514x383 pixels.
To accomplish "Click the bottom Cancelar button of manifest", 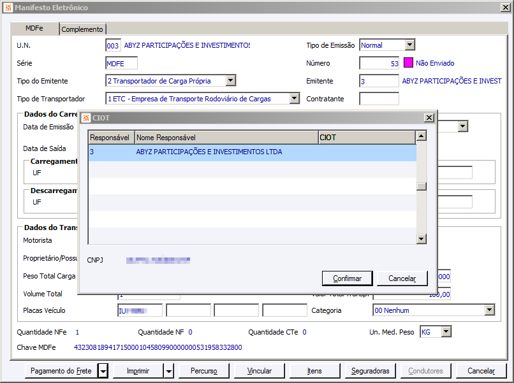I will 481,371.
